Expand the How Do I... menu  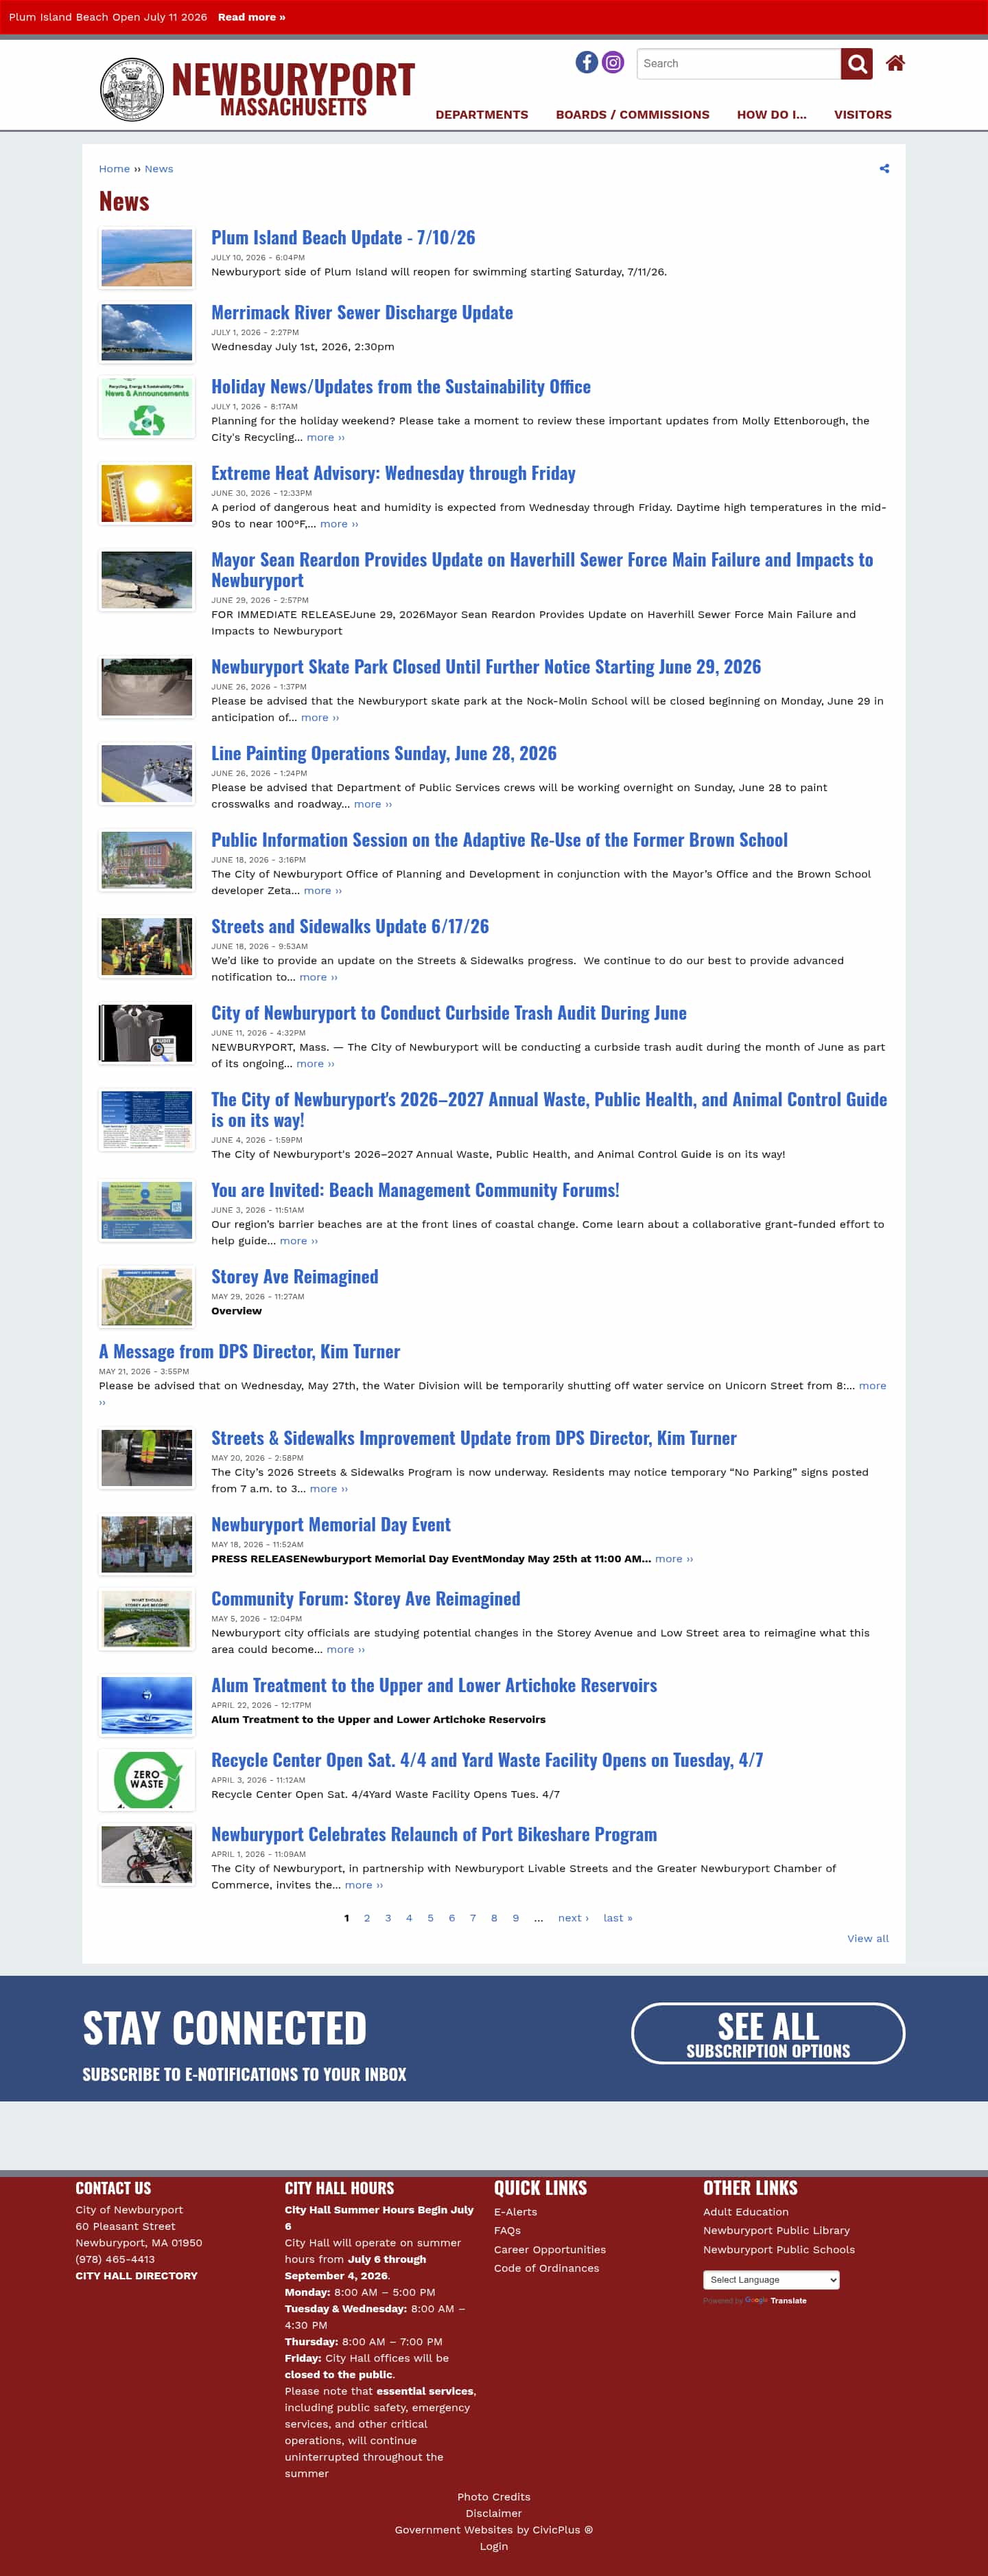click(x=771, y=115)
